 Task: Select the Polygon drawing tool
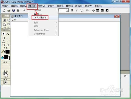click(8, 45)
